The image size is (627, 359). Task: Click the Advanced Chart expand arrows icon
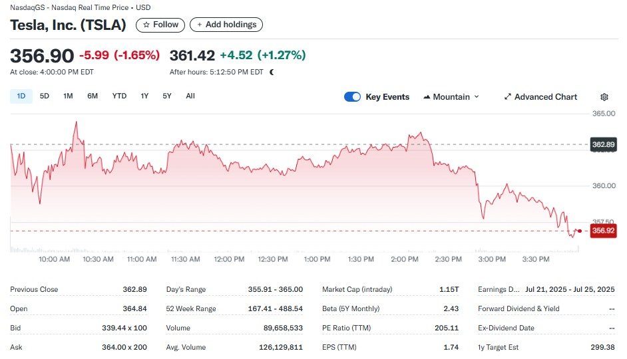tap(508, 97)
